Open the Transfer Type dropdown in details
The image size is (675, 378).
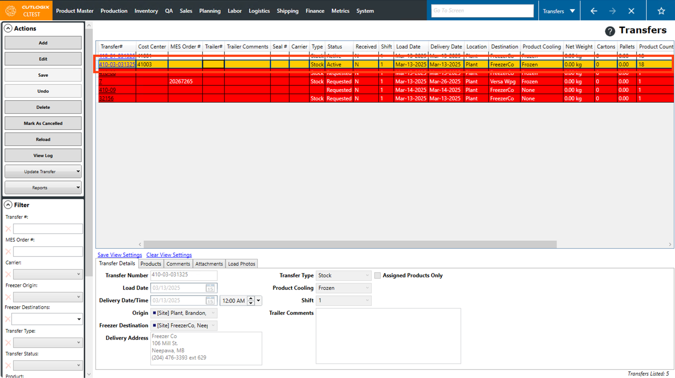click(343, 276)
